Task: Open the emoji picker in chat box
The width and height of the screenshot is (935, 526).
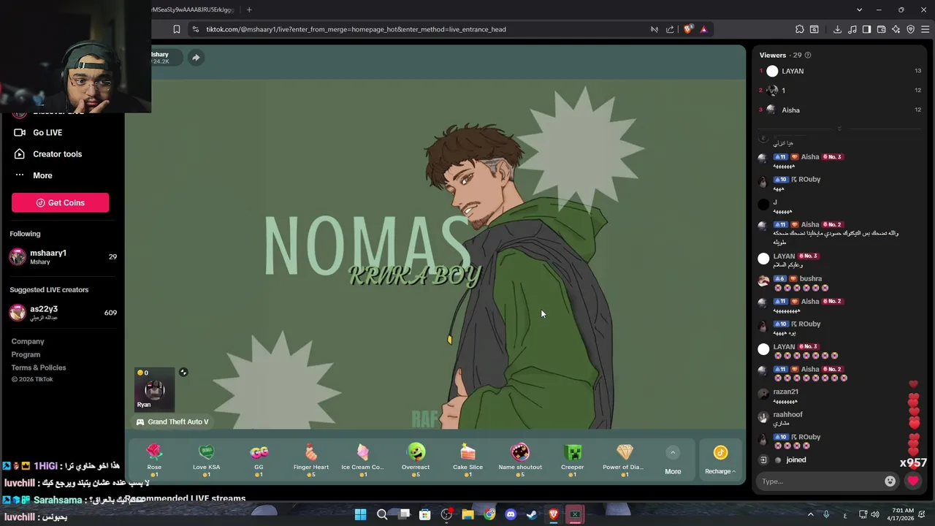Action: tap(890, 481)
